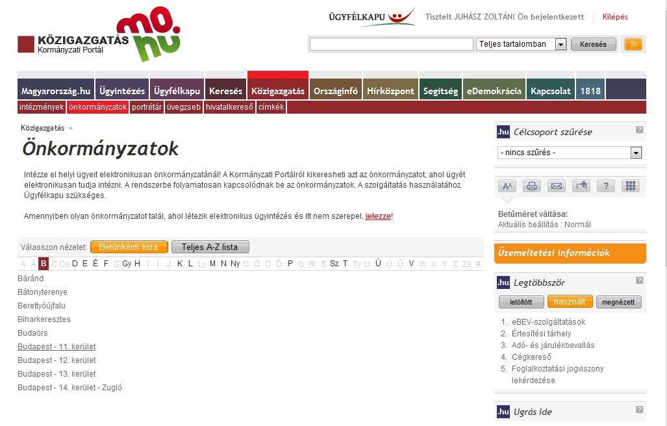667x426 pixels.
Task: Switch to Teljes A-Z lista view
Action: coord(209,247)
